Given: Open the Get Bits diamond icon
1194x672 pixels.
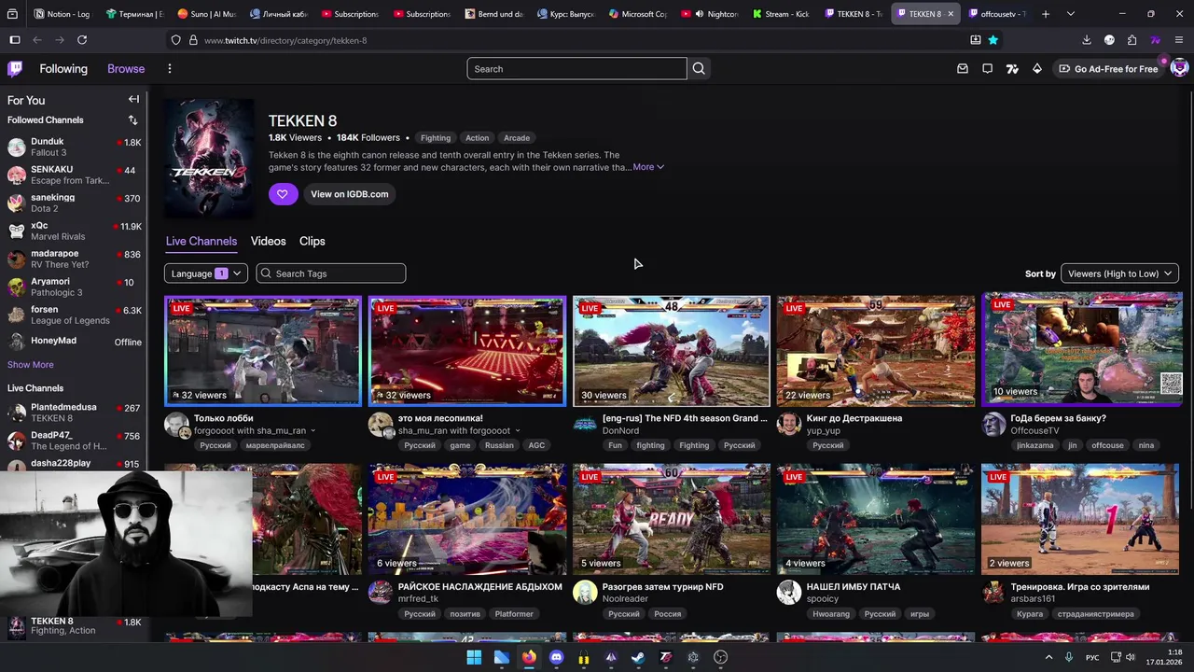Looking at the screenshot, I should 1036,68.
